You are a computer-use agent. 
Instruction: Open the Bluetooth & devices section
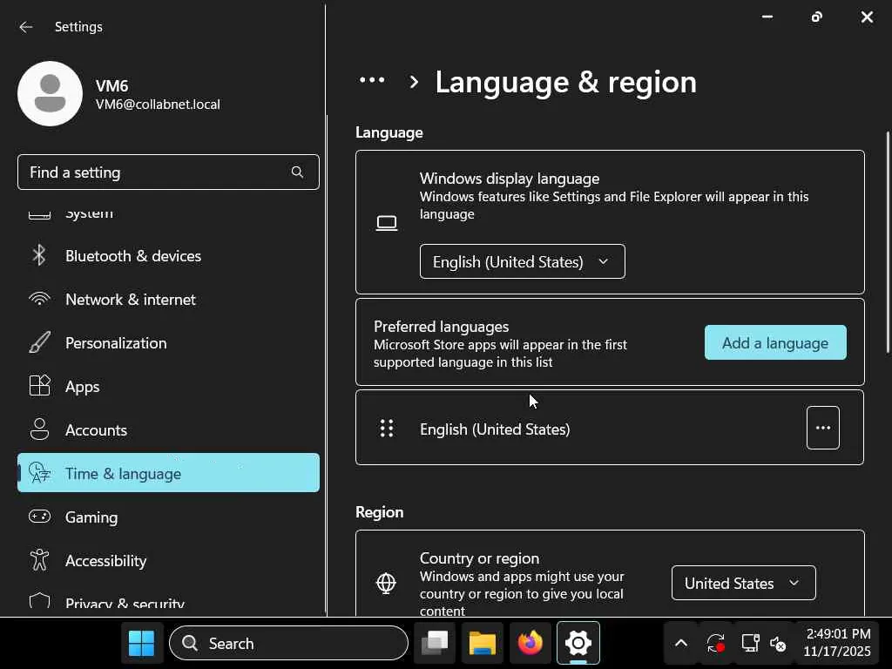(x=168, y=256)
